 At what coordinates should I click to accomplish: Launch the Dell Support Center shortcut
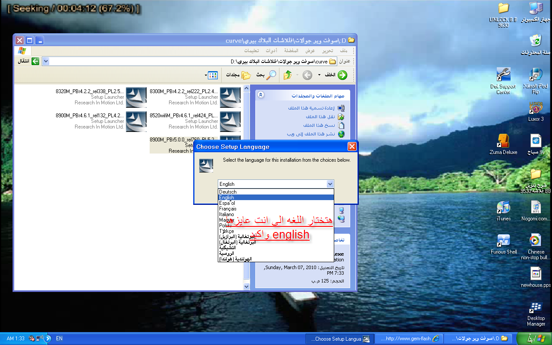(x=503, y=81)
